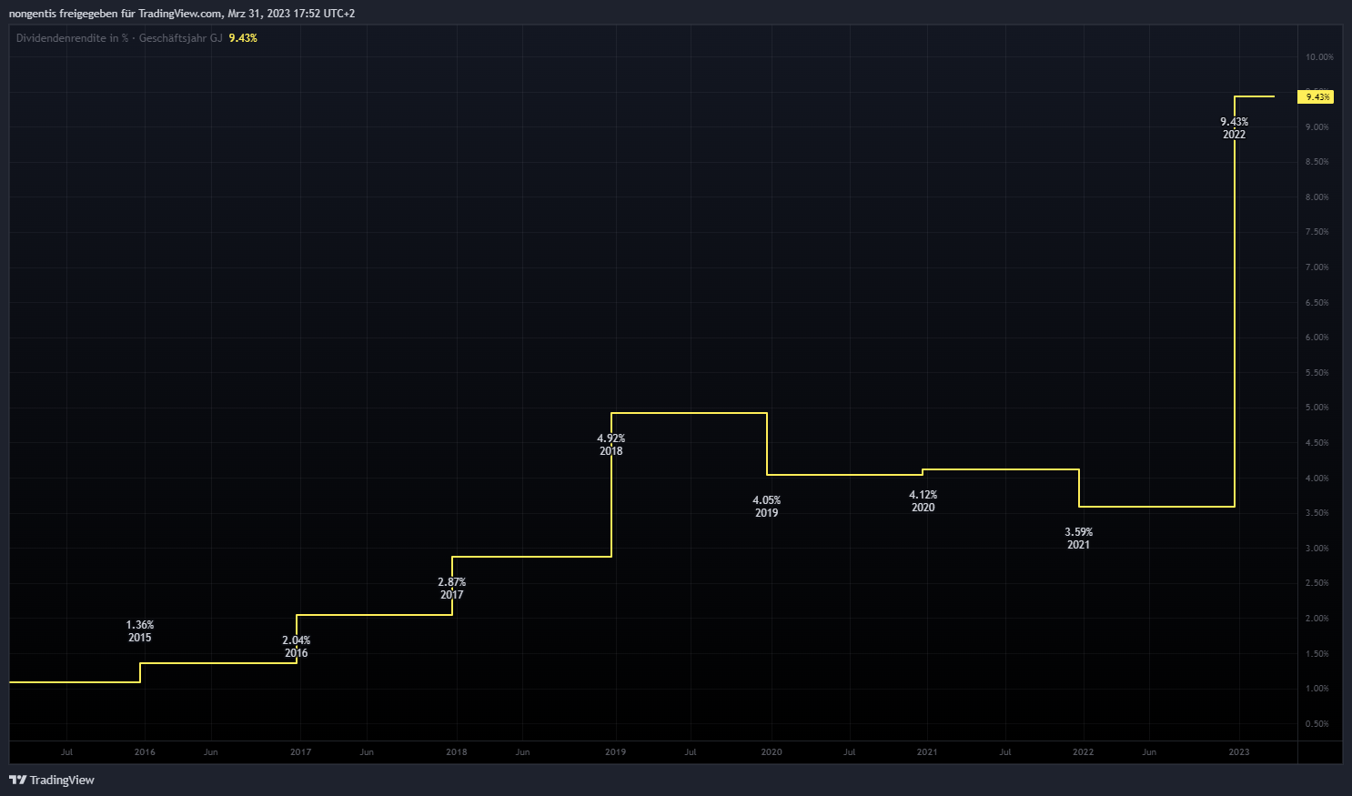Click the 5.00% price axis label
This screenshot has width=1352, height=796.
pyautogui.click(x=1317, y=408)
